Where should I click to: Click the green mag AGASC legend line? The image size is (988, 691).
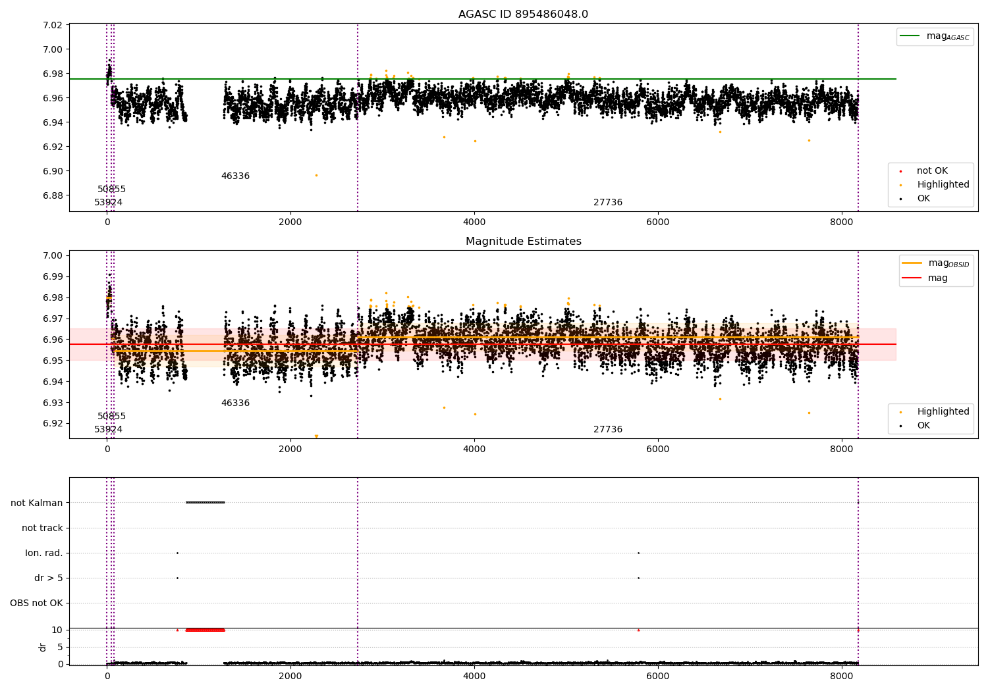point(911,36)
